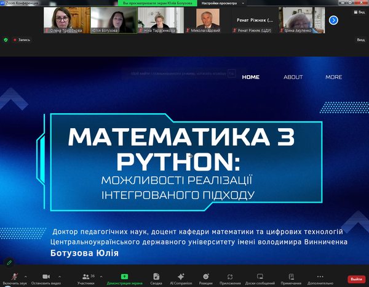Open the Apps (Приложения) panel
This screenshot has height=287, width=369.
pos(230,276)
